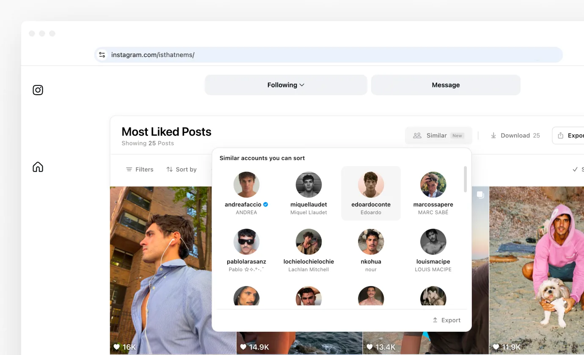Open louismacipe profile avatar
The width and height of the screenshot is (584, 355).
click(x=433, y=242)
